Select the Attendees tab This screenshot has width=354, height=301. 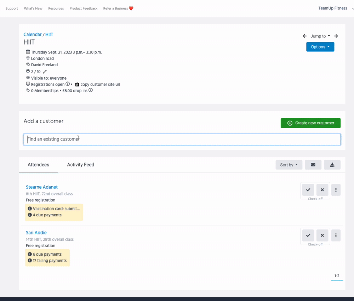coord(38,165)
